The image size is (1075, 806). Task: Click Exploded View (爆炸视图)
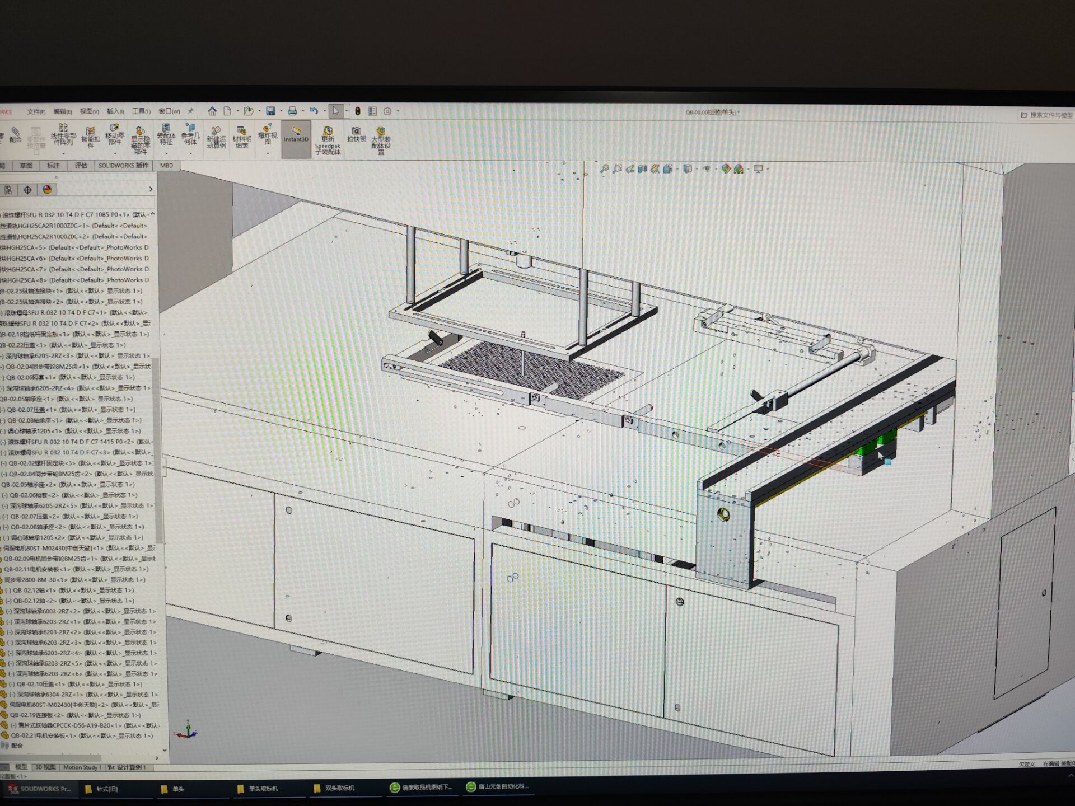268,134
